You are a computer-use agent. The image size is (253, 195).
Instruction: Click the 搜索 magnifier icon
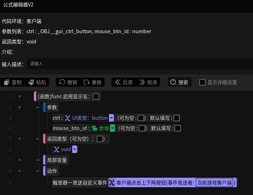pos(173,82)
